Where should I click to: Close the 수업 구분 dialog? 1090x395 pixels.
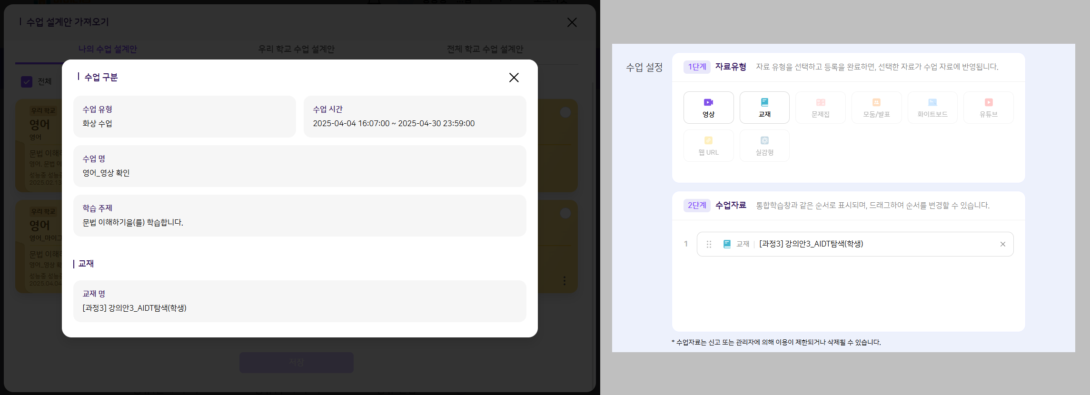pos(514,78)
